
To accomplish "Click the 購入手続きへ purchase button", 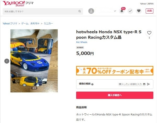I will pyautogui.click(x=115, y=95).
